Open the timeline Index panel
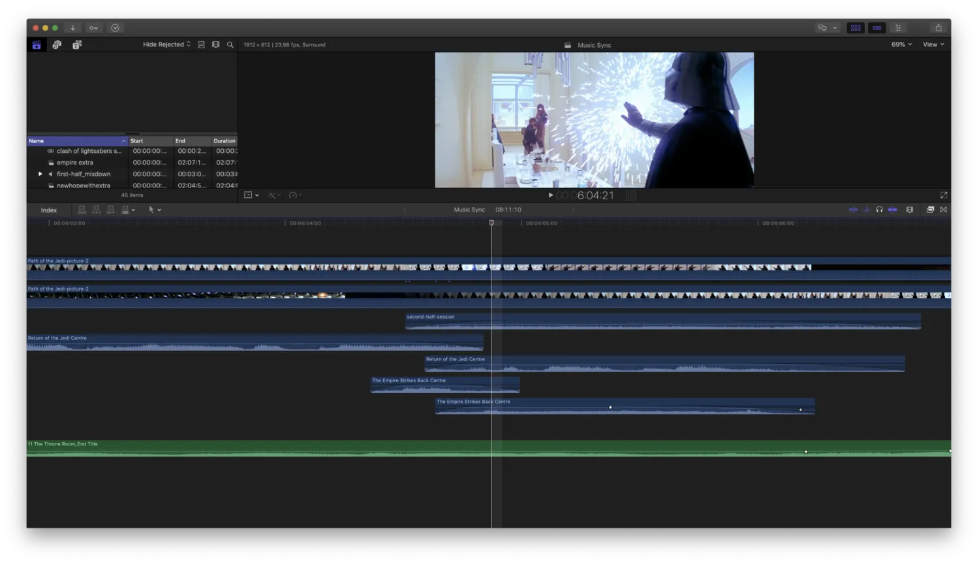 (x=49, y=210)
